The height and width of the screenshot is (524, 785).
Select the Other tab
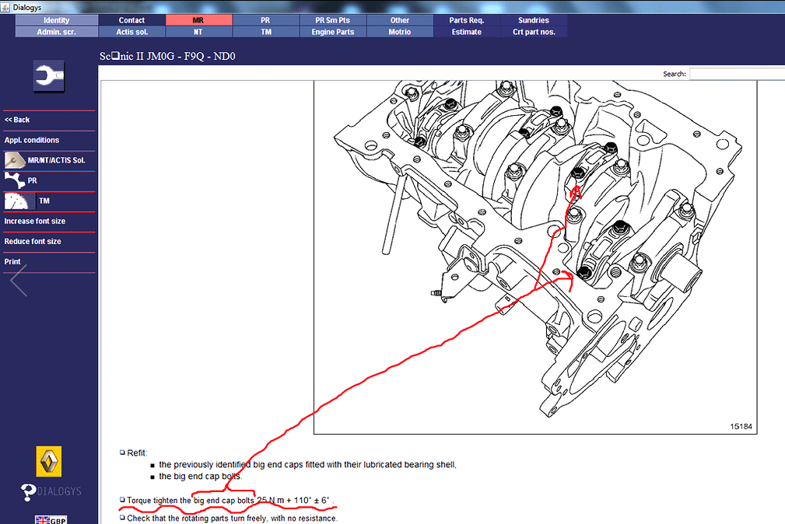point(400,20)
